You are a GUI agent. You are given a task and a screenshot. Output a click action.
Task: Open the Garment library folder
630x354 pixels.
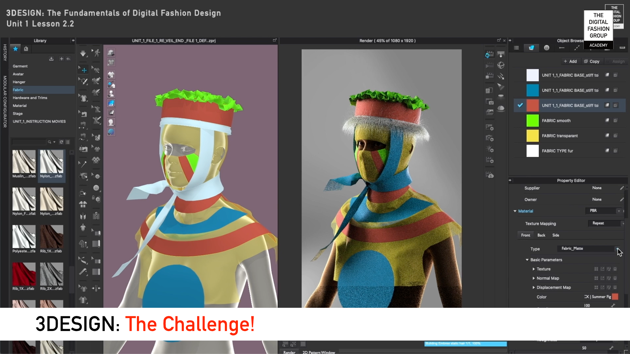[20, 66]
